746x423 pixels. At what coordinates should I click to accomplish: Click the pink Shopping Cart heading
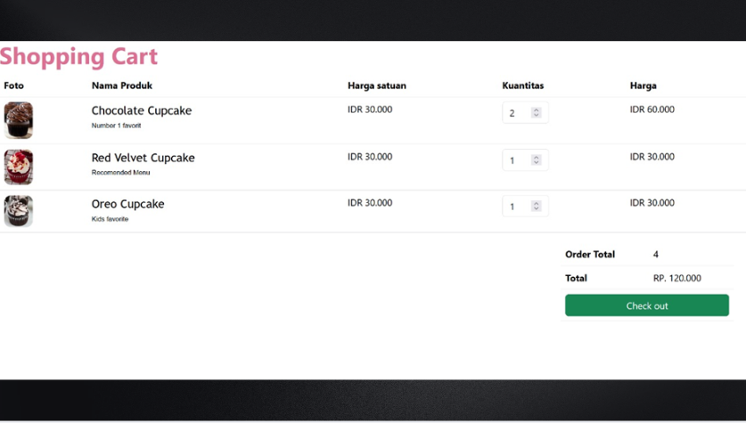tap(78, 56)
